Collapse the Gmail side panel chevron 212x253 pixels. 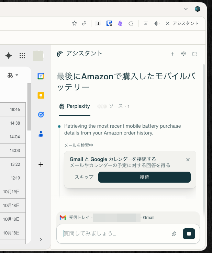[41, 239]
